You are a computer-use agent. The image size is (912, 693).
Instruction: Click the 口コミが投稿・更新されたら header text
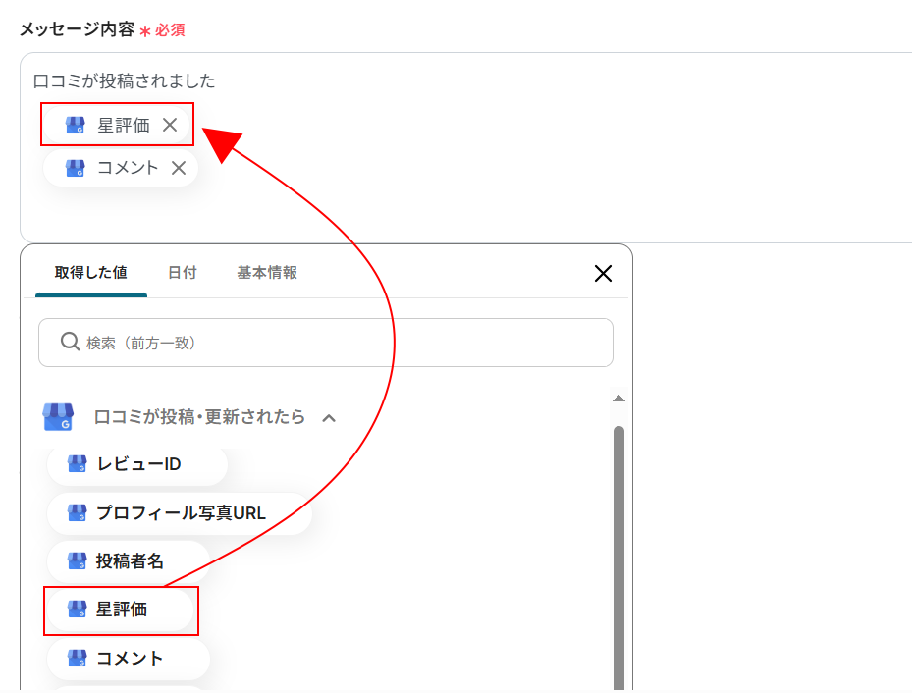(x=199, y=417)
